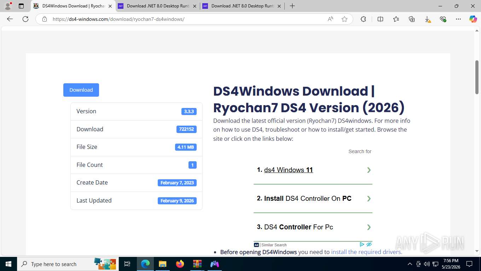Open Settings and more ellipsis menu
481x271 pixels.
[x=458, y=19]
